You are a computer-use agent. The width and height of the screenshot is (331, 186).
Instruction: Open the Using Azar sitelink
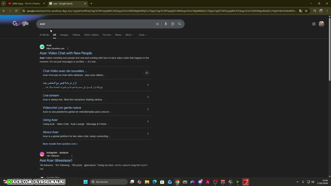click(x=50, y=120)
